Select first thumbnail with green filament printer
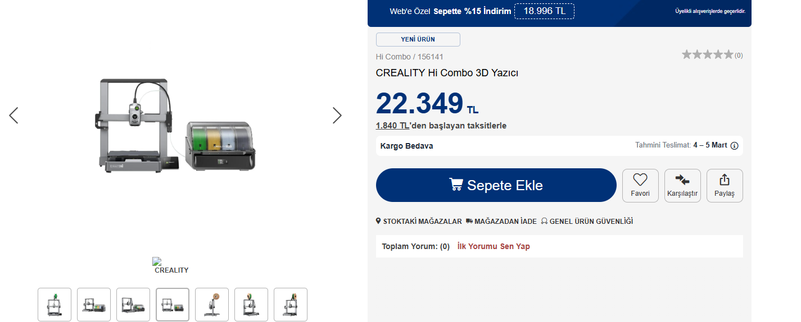 point(55,305)
